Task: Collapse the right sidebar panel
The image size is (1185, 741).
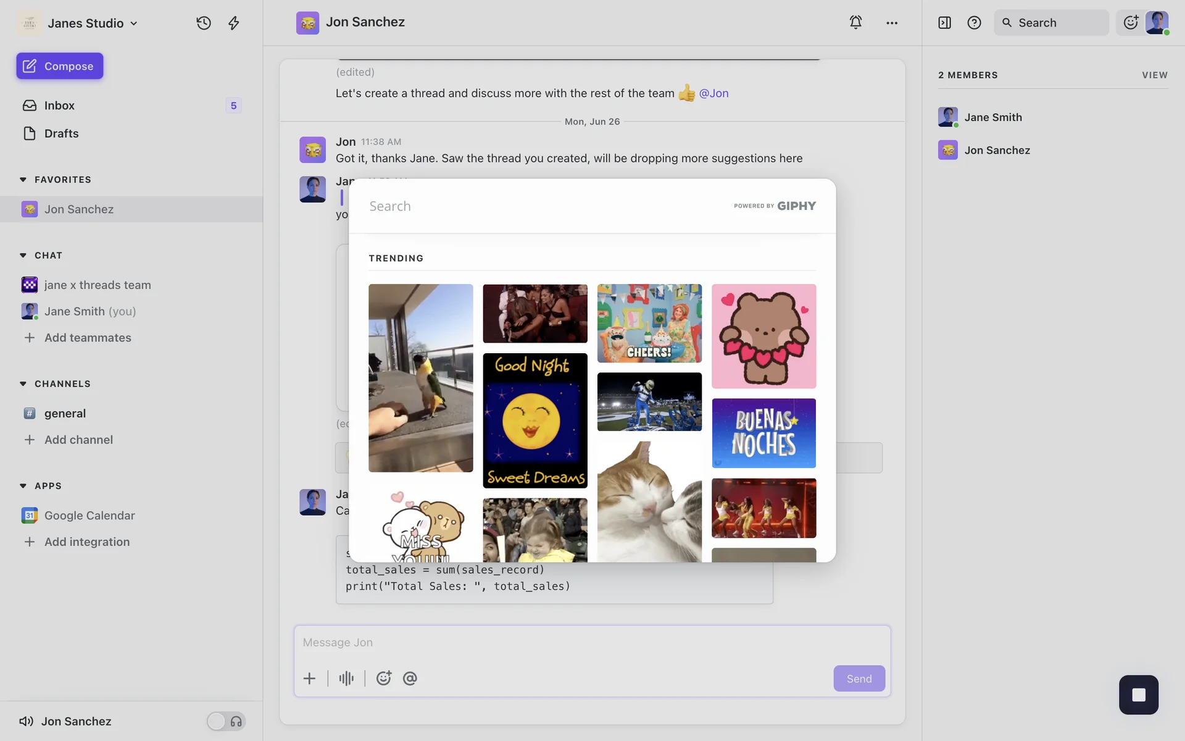Action: click(x=944, y=23)
